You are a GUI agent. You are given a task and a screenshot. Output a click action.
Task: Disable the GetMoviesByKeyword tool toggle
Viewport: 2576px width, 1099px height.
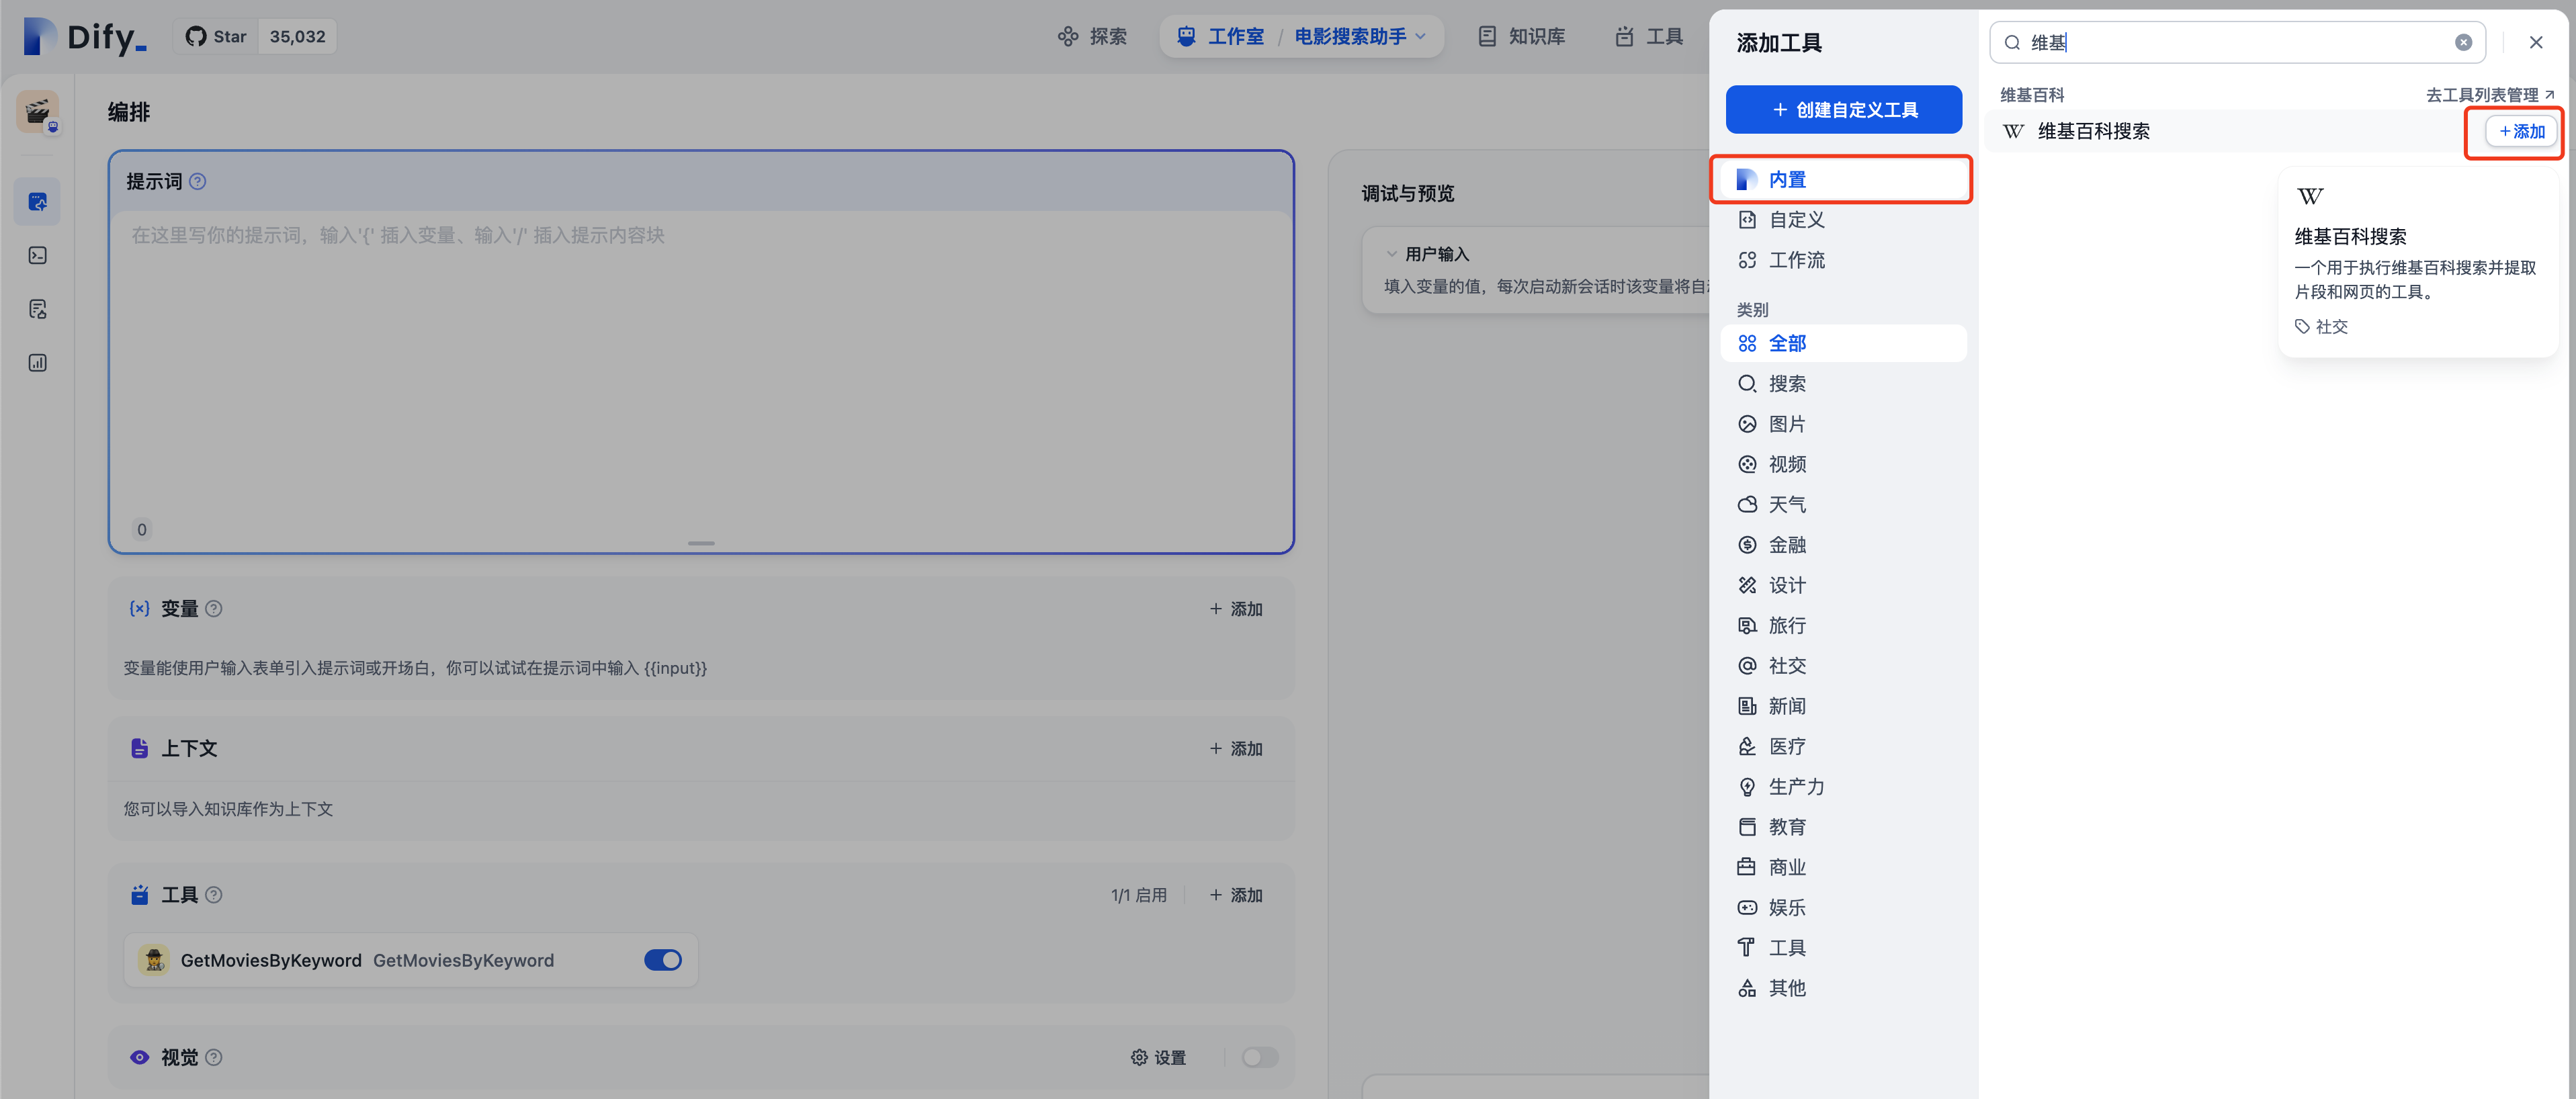click(662, 960)
